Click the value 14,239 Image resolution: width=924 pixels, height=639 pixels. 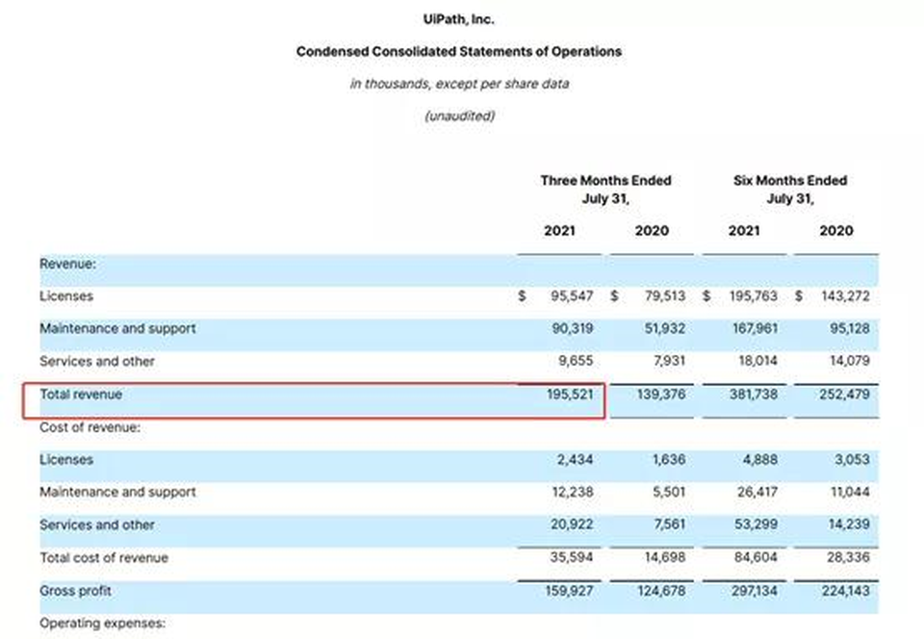[x=849, y=524]
